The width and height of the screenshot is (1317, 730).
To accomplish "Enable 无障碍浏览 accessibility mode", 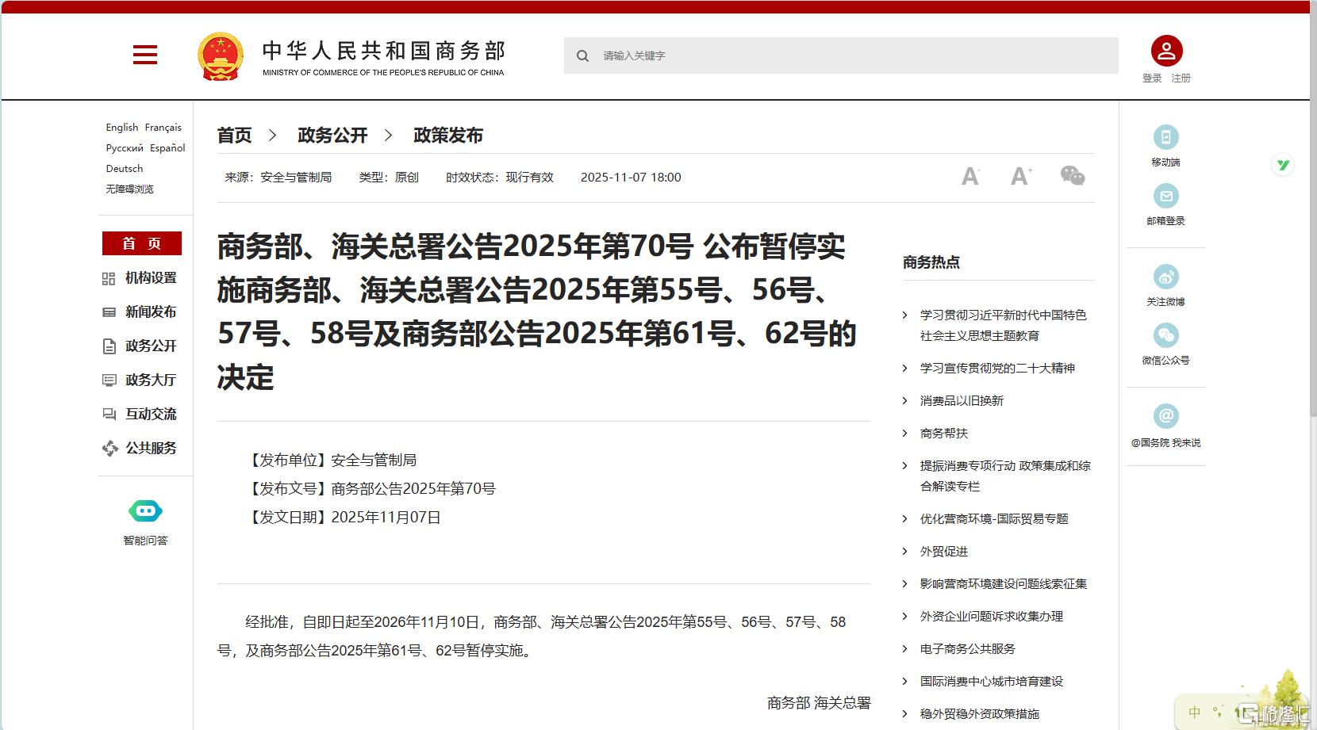I will point(129,189).
